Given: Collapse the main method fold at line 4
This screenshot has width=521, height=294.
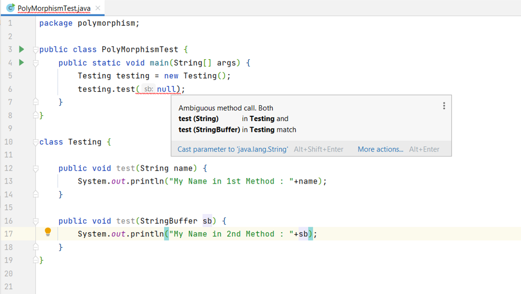Looking at the screenshot, I should point(35,63).
